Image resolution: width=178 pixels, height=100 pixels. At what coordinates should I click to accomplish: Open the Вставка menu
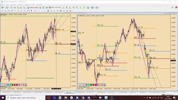point(13,5)
